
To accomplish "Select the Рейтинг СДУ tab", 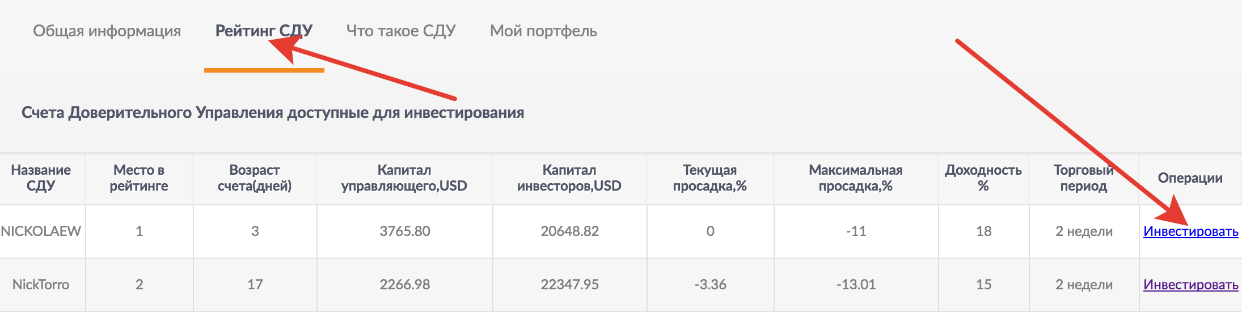I will (x=264, y=31).
